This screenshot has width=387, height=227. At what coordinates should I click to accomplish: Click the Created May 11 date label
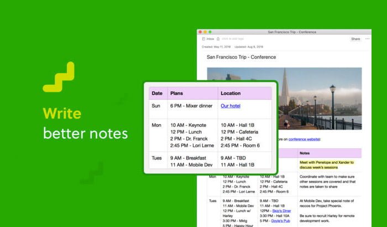(x=216, y=47)
